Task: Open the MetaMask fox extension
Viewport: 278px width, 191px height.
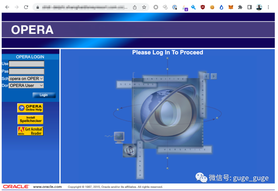Action: 231,7
